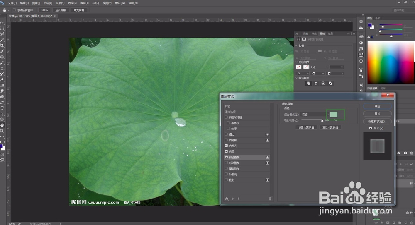415x225 pixels.
Task: Switch to the 属性 panel tab
Action: point(322,34)
